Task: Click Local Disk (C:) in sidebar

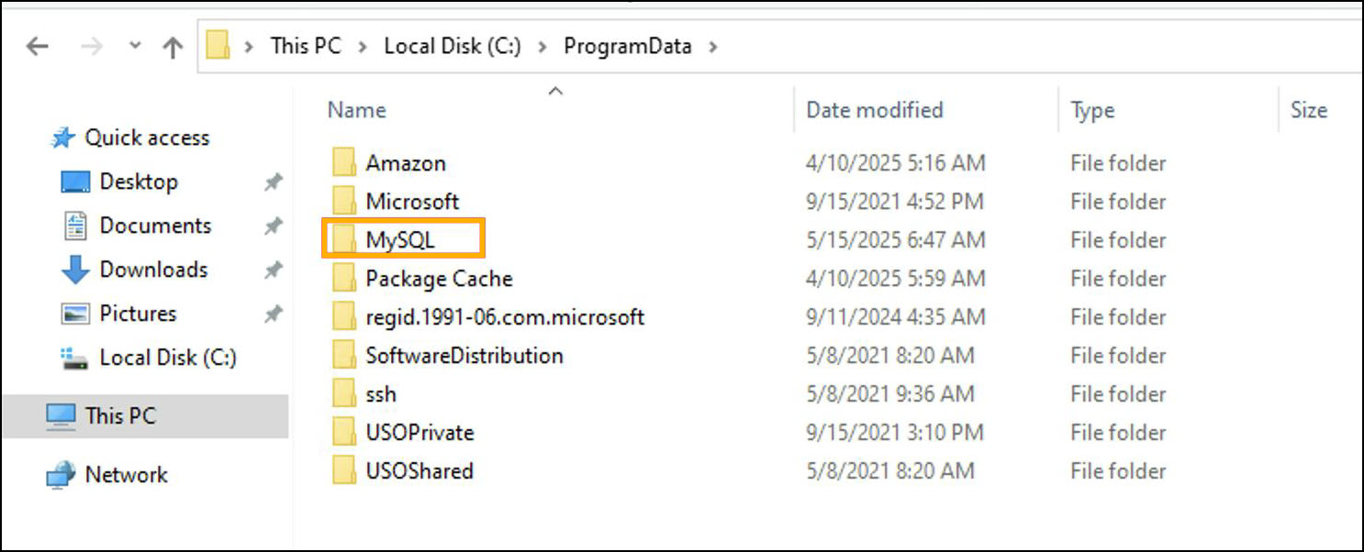Action: 167,358
